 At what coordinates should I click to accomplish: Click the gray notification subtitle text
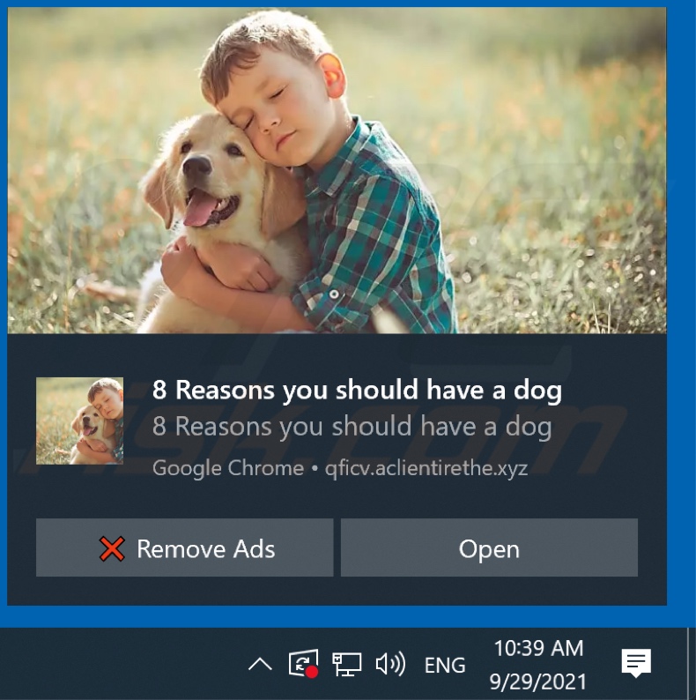click(352, 427)
